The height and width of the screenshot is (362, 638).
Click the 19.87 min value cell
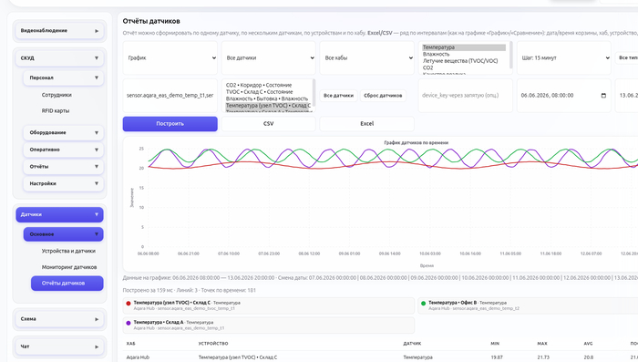[x=497, y=357]
